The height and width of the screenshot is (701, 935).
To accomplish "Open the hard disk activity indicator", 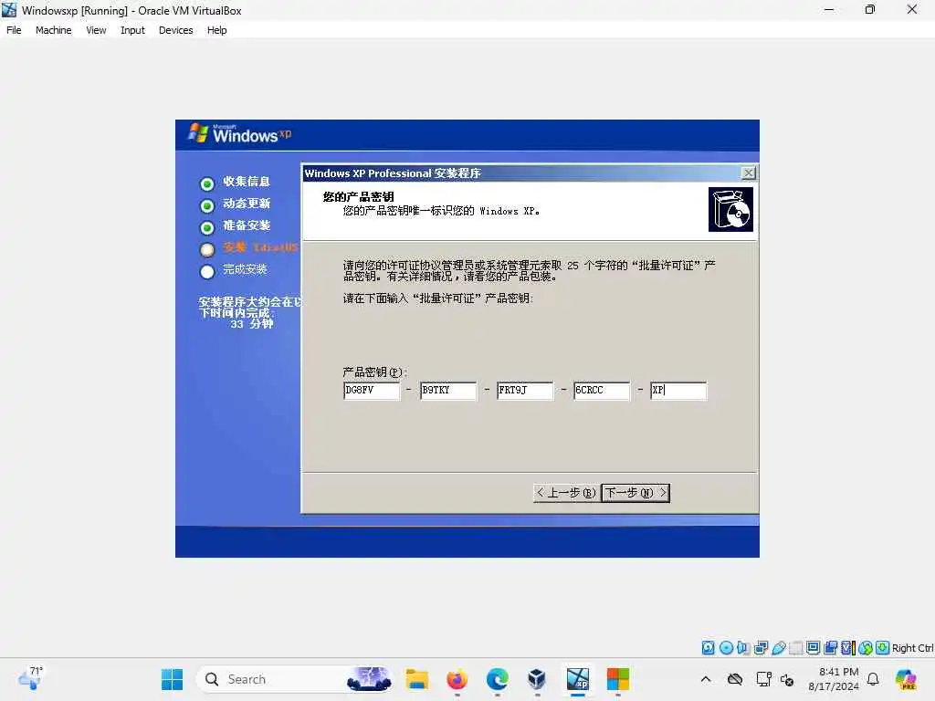I will coord(708,647).
